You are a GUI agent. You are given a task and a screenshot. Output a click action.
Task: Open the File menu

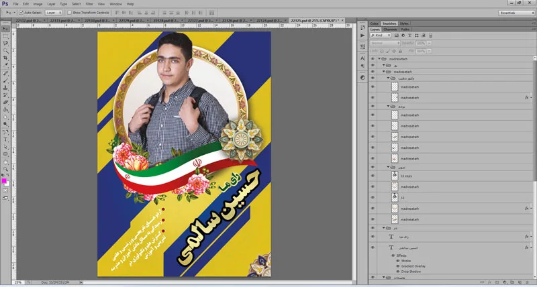click(15, 4)
